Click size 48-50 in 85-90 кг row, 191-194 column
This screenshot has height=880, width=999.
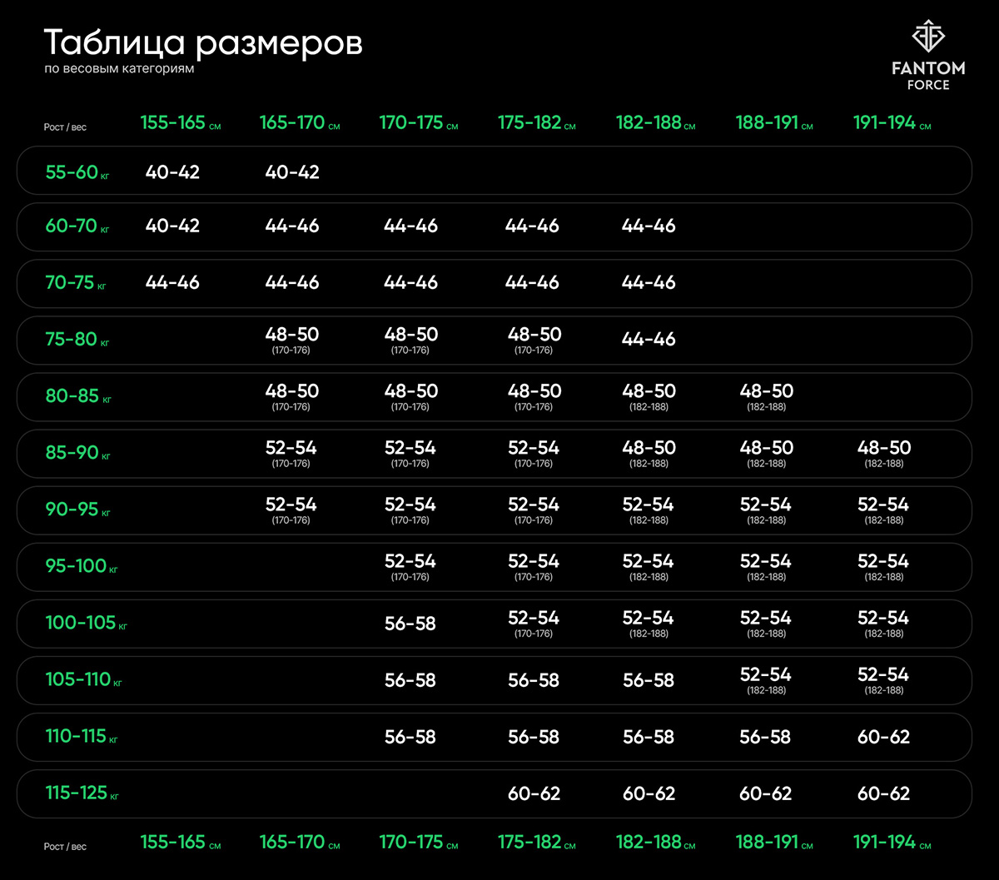[883, 449]
